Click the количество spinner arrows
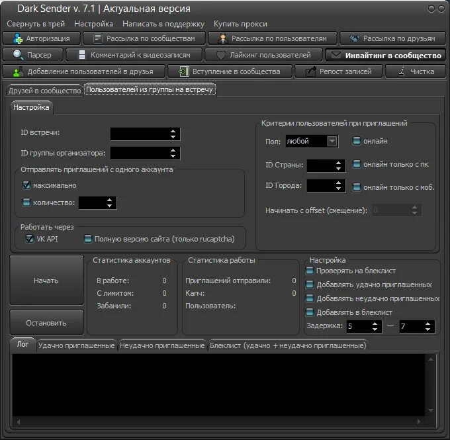450x440 pixels. pyautogui.click(x=109, y=203)
